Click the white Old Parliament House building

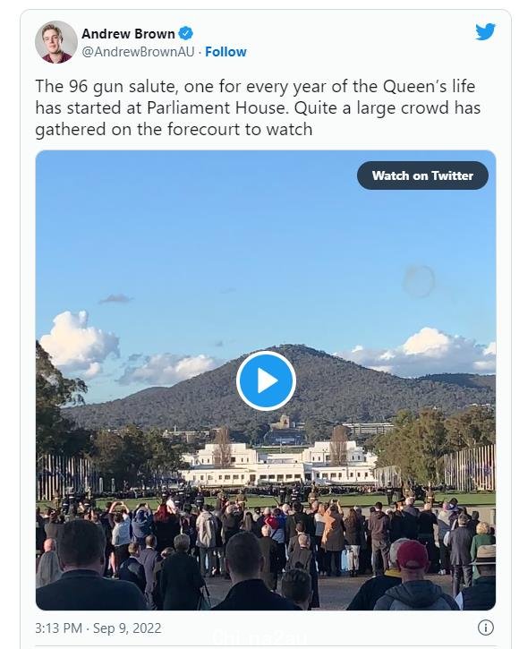[x=278, y=464]
